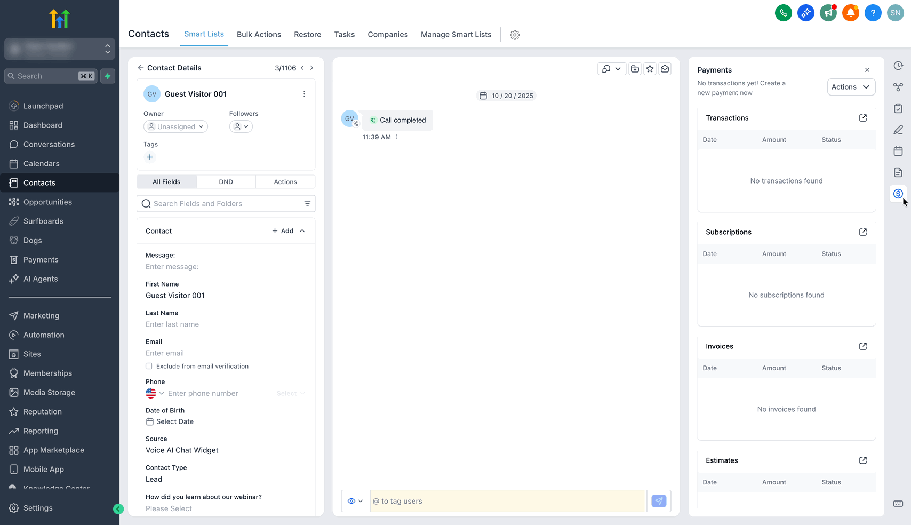
Task: Click the megaphone announcements icon
Action: click(x=828, y=13)
